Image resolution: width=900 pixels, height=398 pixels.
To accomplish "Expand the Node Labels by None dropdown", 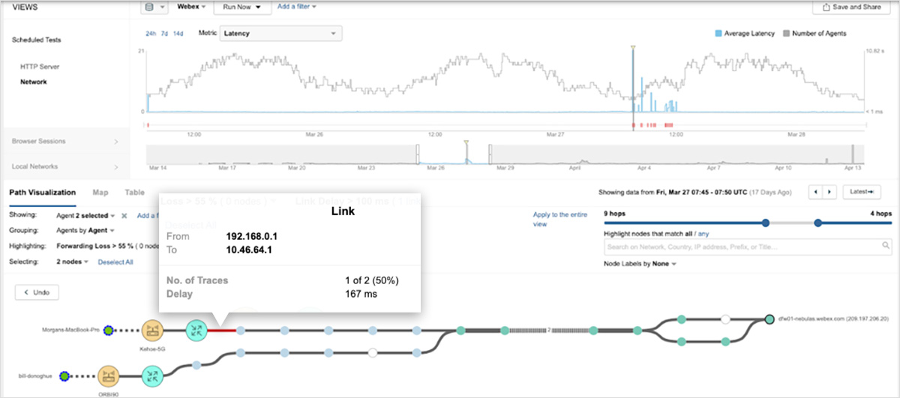I will (x=640, y=264).
